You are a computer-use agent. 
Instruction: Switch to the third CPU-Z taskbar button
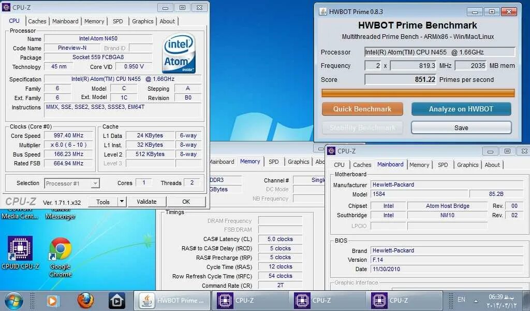[x=404, y=301]
